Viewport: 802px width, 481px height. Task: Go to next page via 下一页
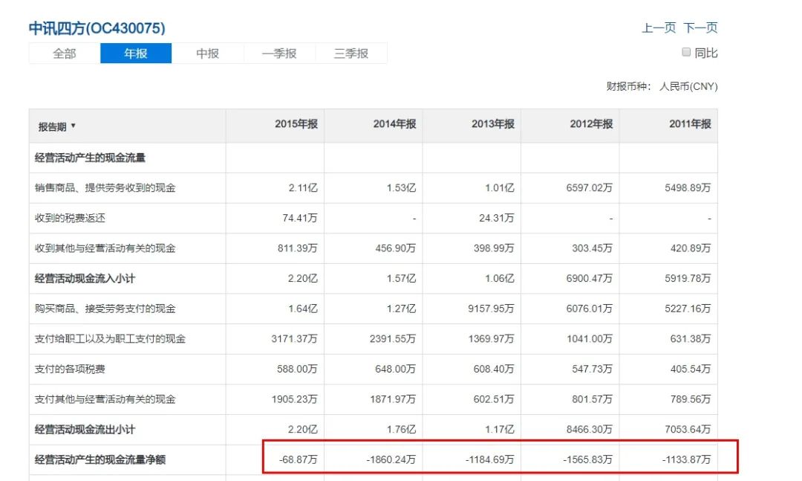(701, 28)
